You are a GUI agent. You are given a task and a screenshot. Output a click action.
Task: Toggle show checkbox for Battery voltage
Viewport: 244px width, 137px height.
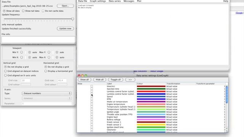coord(91,119)
